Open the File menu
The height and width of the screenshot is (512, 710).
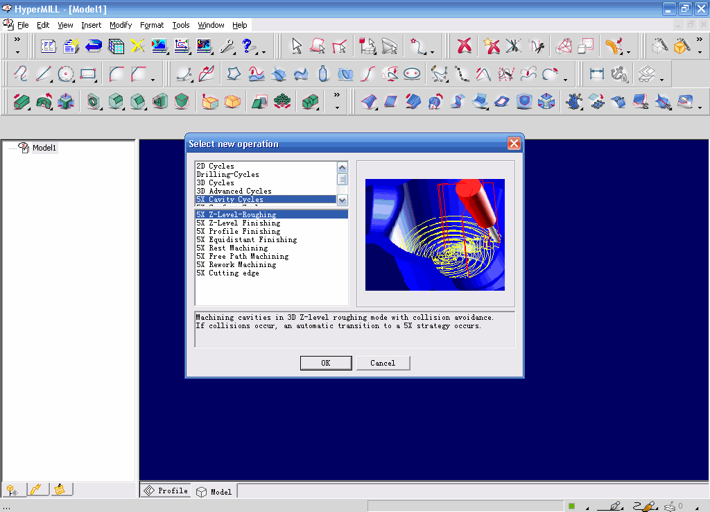23,25
